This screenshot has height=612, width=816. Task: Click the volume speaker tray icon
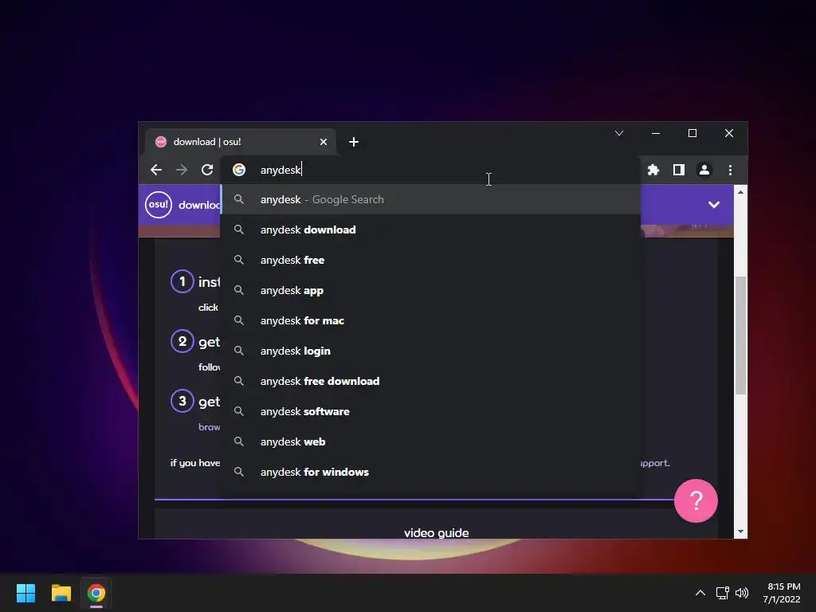click(742, 593)
